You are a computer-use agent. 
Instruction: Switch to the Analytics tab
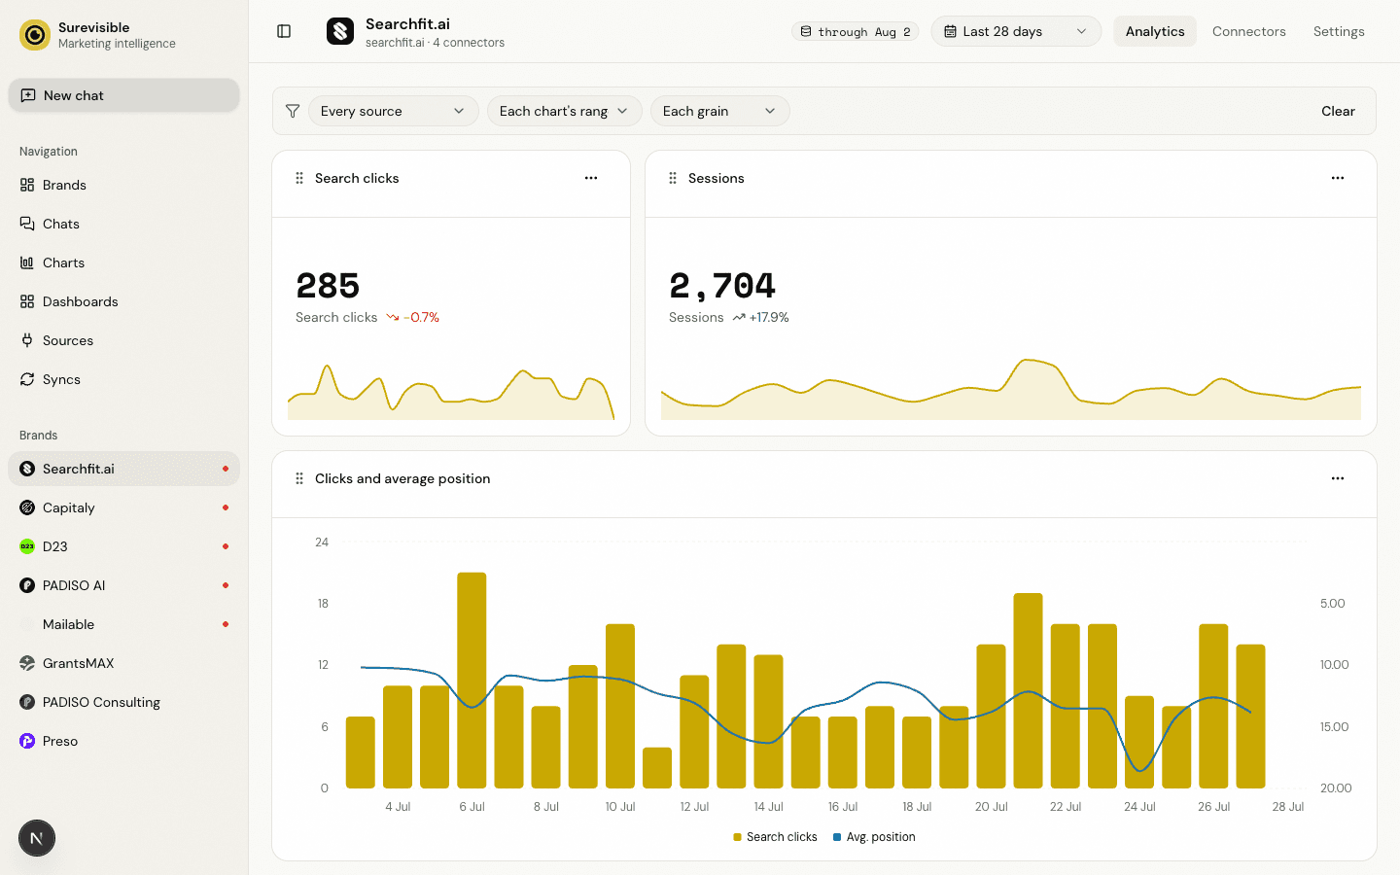coord(1155,31)
